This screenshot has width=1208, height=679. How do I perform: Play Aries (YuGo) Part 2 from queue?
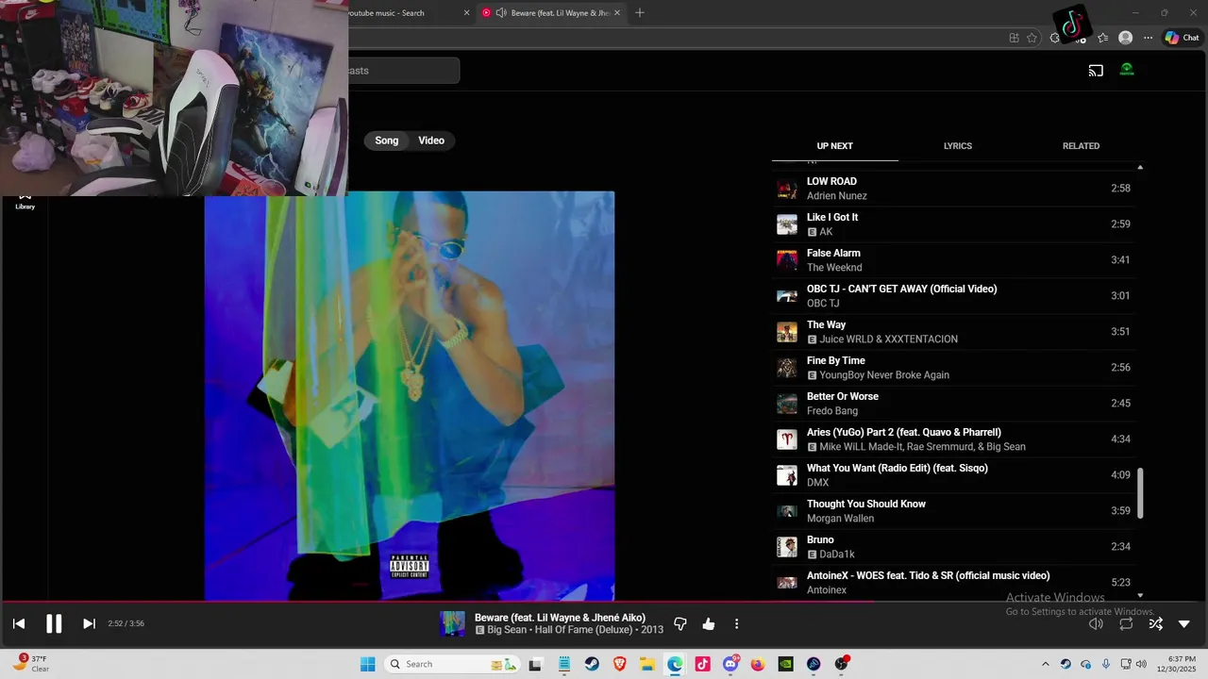[953, 439]
